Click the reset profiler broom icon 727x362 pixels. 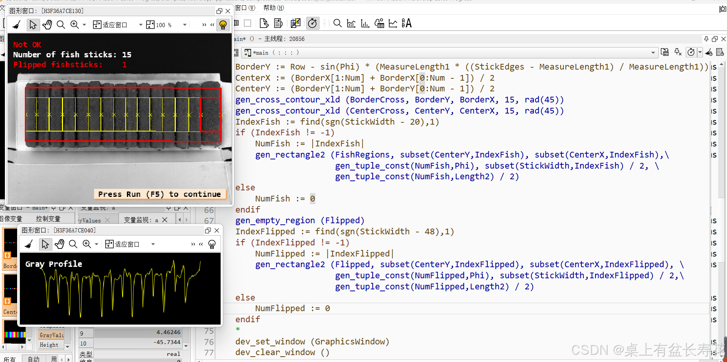click(x=709, y=52)
